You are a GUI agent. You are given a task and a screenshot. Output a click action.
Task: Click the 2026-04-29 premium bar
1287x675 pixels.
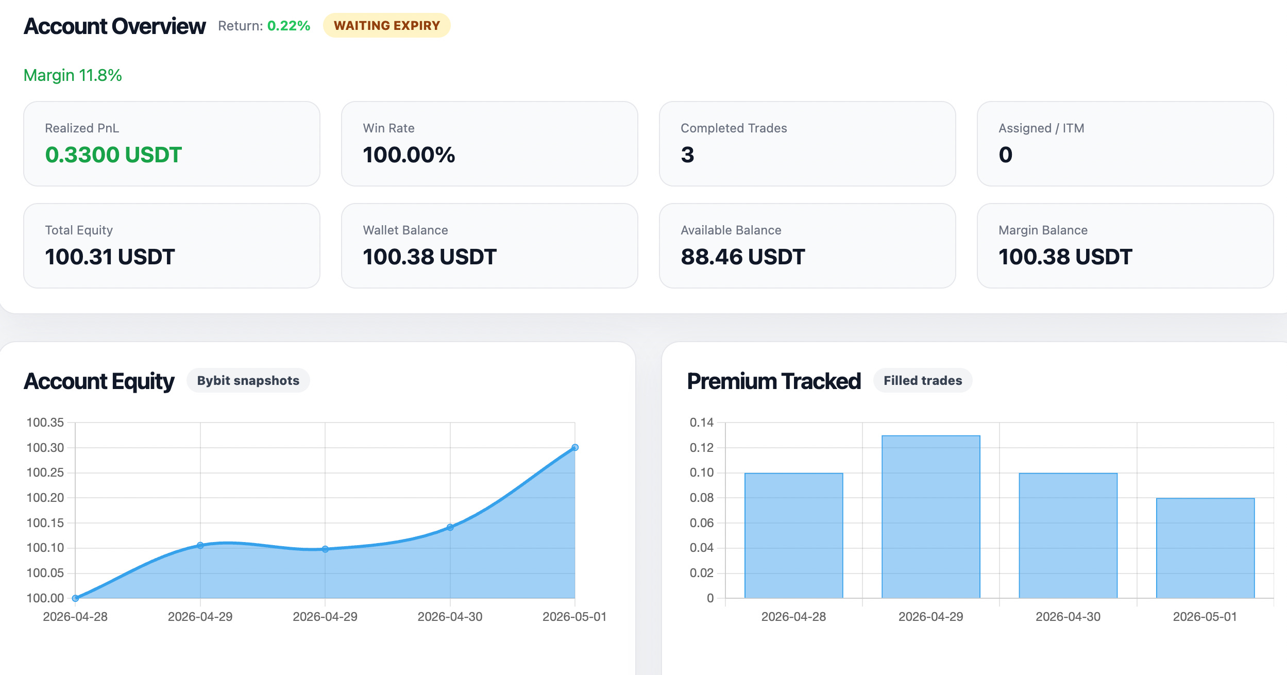[930, 517]
